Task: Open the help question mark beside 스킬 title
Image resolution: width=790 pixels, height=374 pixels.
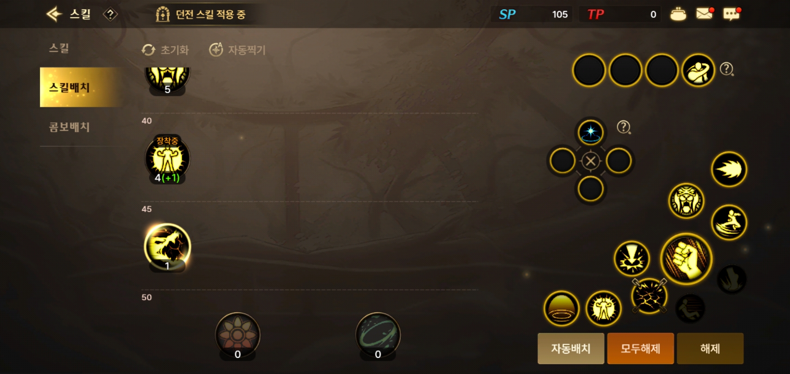Action: (110, 14)
